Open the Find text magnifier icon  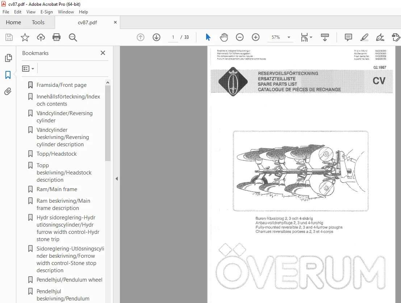pos(73,37)
